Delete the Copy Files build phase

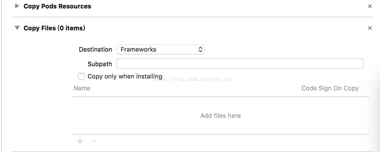[370, 28]
